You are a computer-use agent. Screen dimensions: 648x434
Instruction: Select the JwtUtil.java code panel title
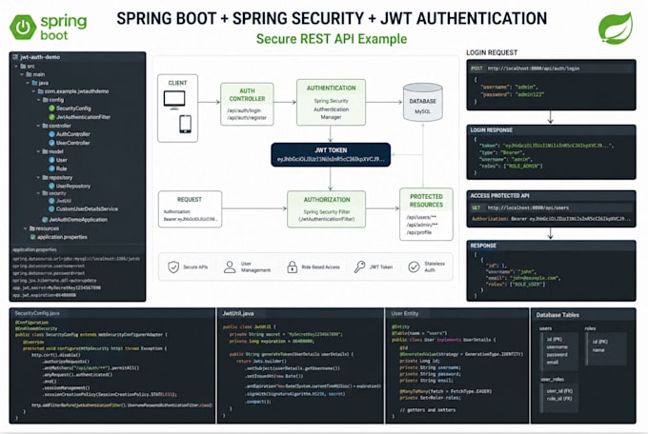[238, 313]
